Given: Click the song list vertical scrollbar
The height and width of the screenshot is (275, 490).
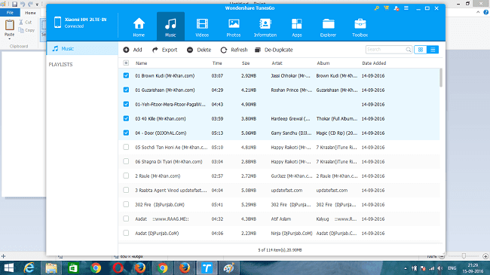Looking at the screenshot, I should pos(441,78).
